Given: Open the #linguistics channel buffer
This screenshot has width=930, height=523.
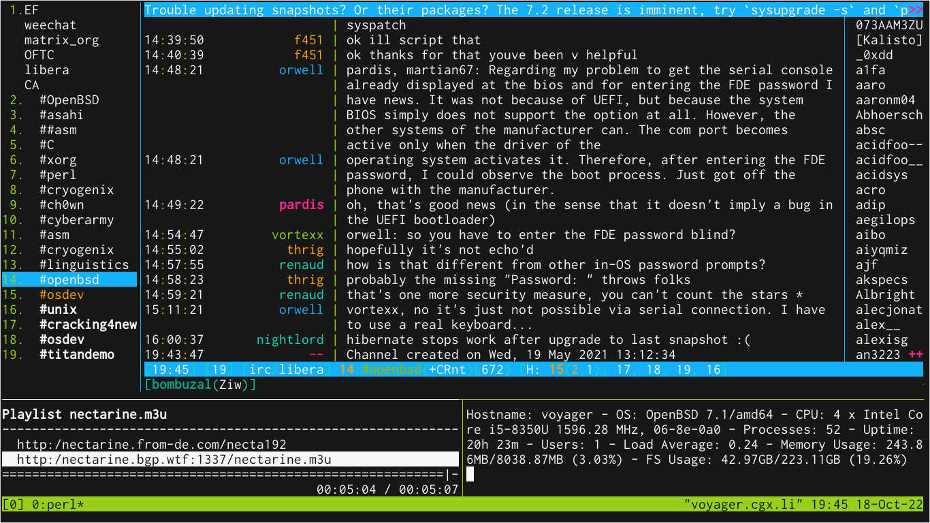Looking at the screenshot, I should [84, 265].
